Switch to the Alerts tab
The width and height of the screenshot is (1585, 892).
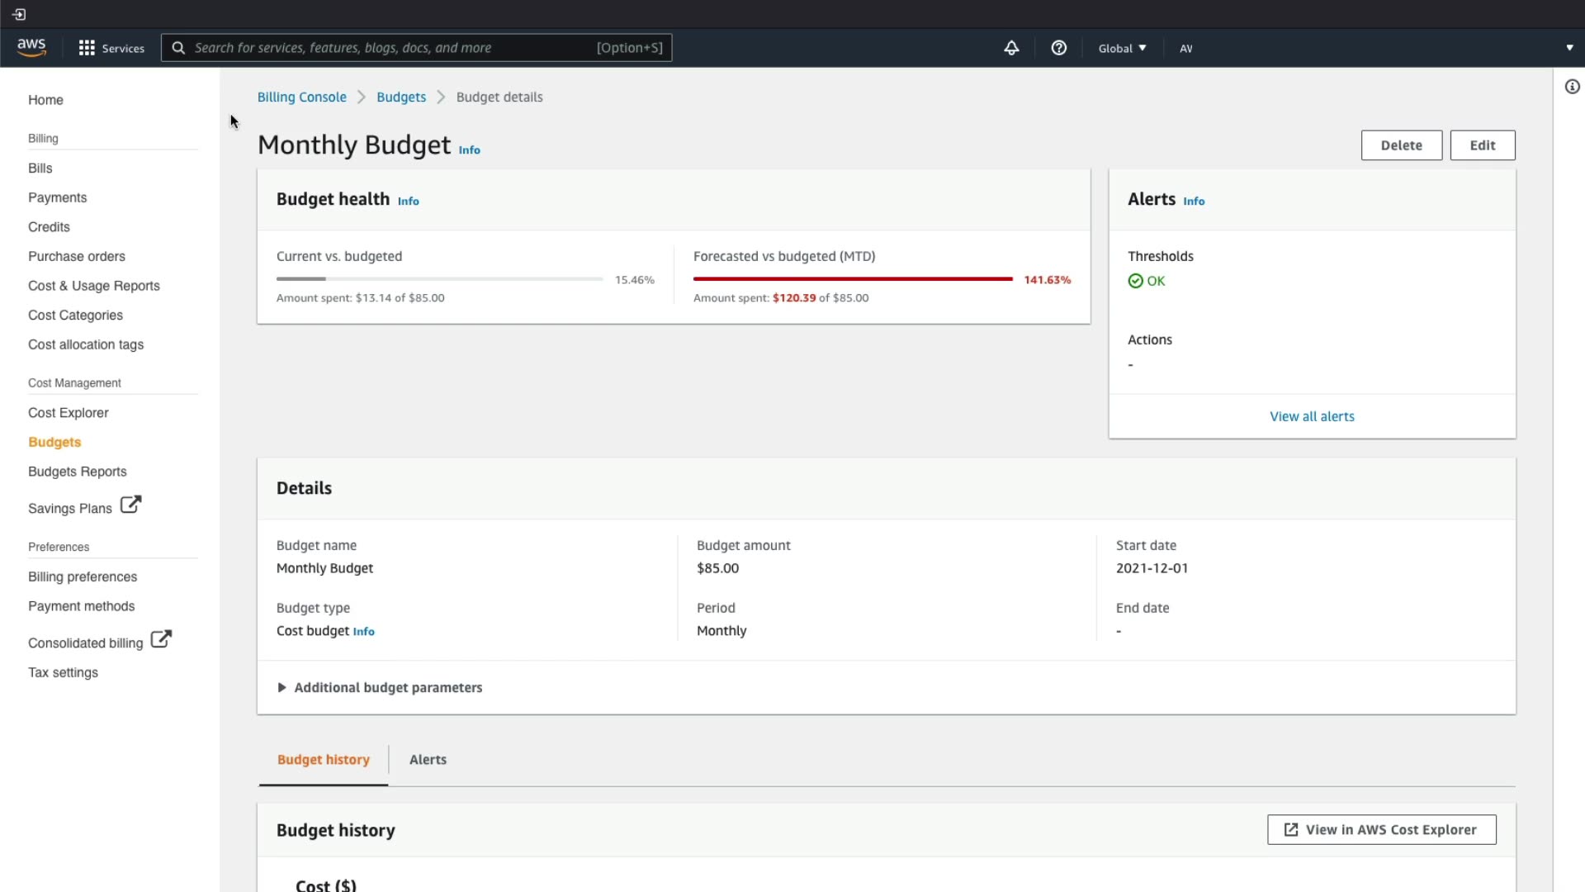[x=428, y=759]
